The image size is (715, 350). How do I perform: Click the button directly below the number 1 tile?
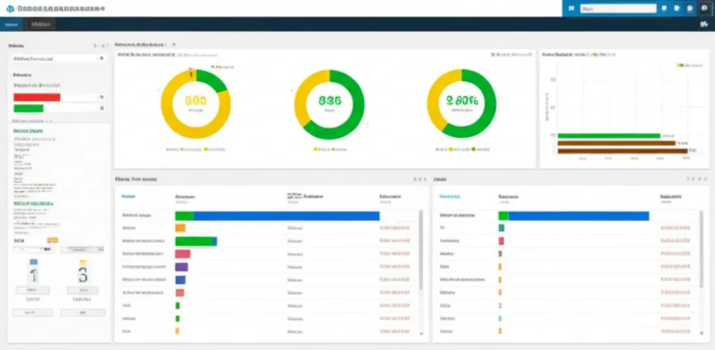click(x=33, y=290)
